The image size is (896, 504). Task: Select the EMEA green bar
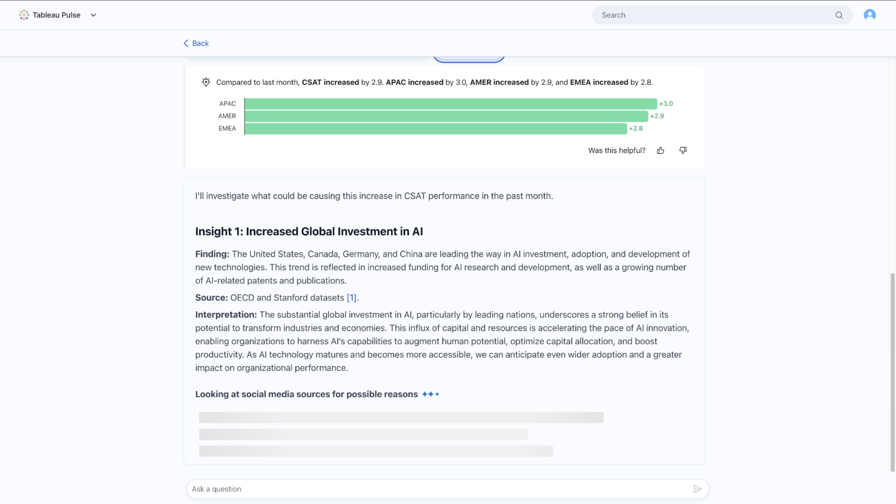click(436, 128)
